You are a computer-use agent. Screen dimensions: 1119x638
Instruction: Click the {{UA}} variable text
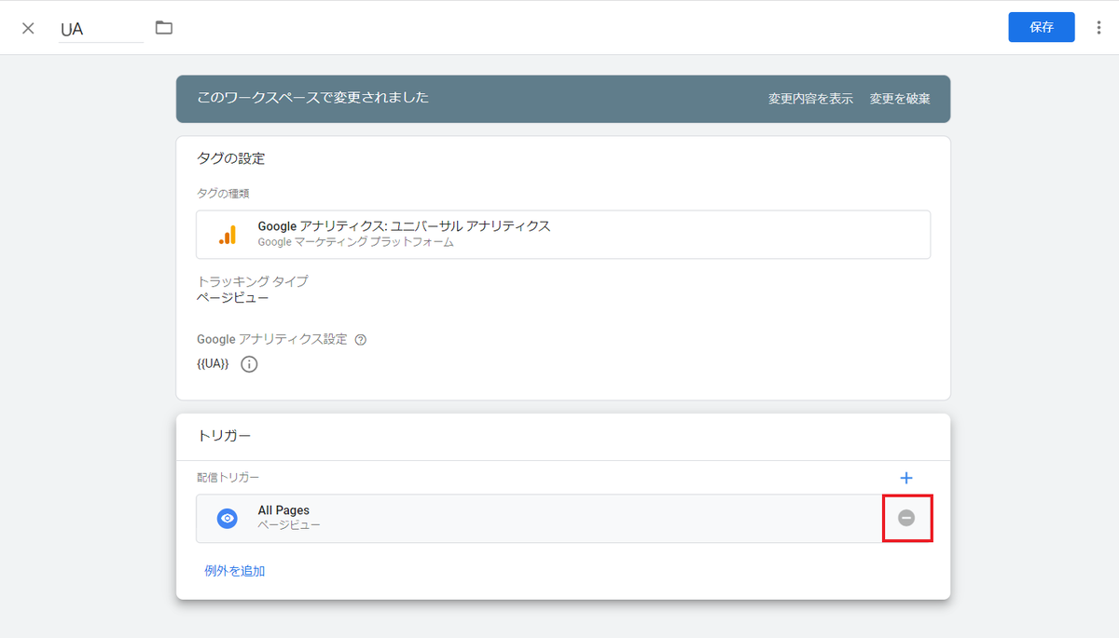(x=213, y=364)
